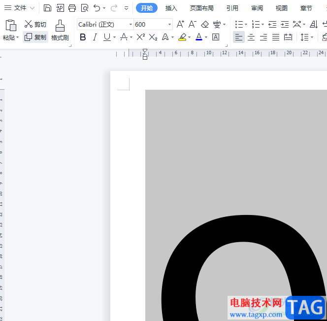This screenshot has height=321, width=327.
Task: Set align right paragraph
Action: point(263,37)
